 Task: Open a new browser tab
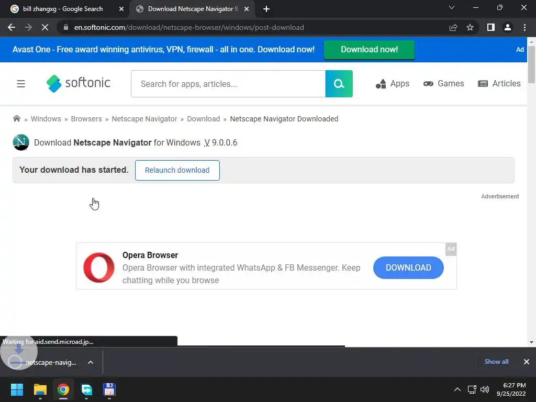pyautogui.click(x=266, y=9)
